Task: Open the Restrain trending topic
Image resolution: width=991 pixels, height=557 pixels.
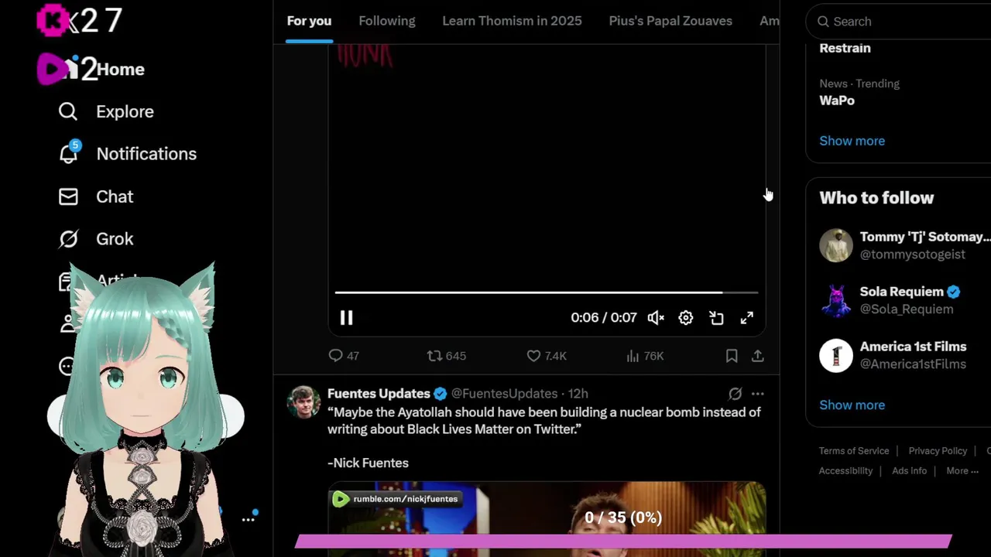Action: pyautogui.click(x=845, y=48)
